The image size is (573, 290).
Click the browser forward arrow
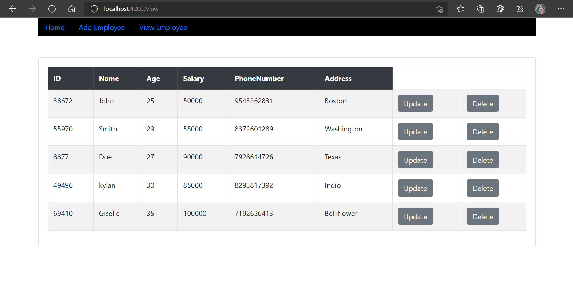[x=32, y=9]
